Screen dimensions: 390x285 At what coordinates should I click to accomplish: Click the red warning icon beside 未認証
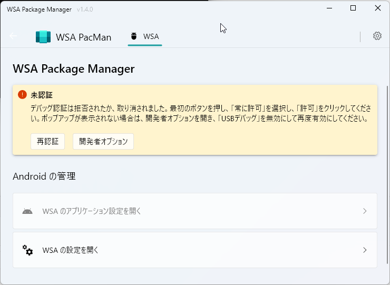22,95
